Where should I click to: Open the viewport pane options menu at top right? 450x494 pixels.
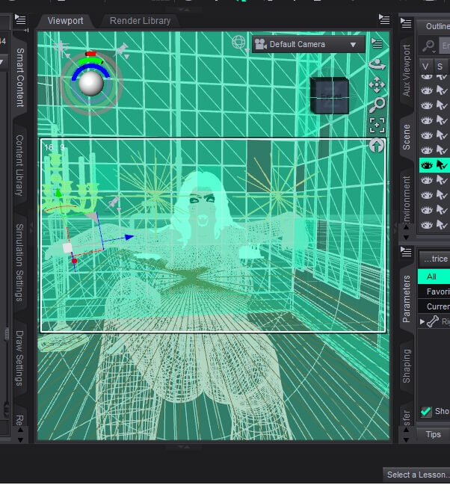[x=384, y=20]
